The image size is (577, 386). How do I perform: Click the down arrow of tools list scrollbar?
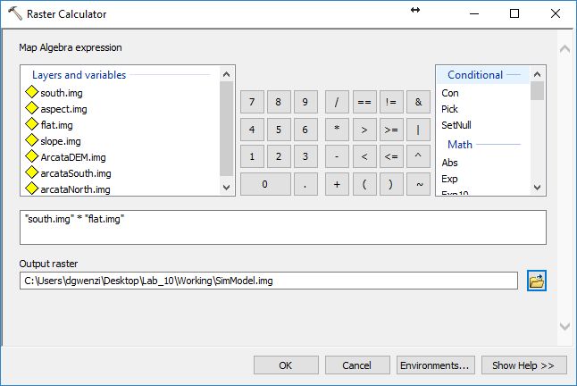[x=538, y=188]
